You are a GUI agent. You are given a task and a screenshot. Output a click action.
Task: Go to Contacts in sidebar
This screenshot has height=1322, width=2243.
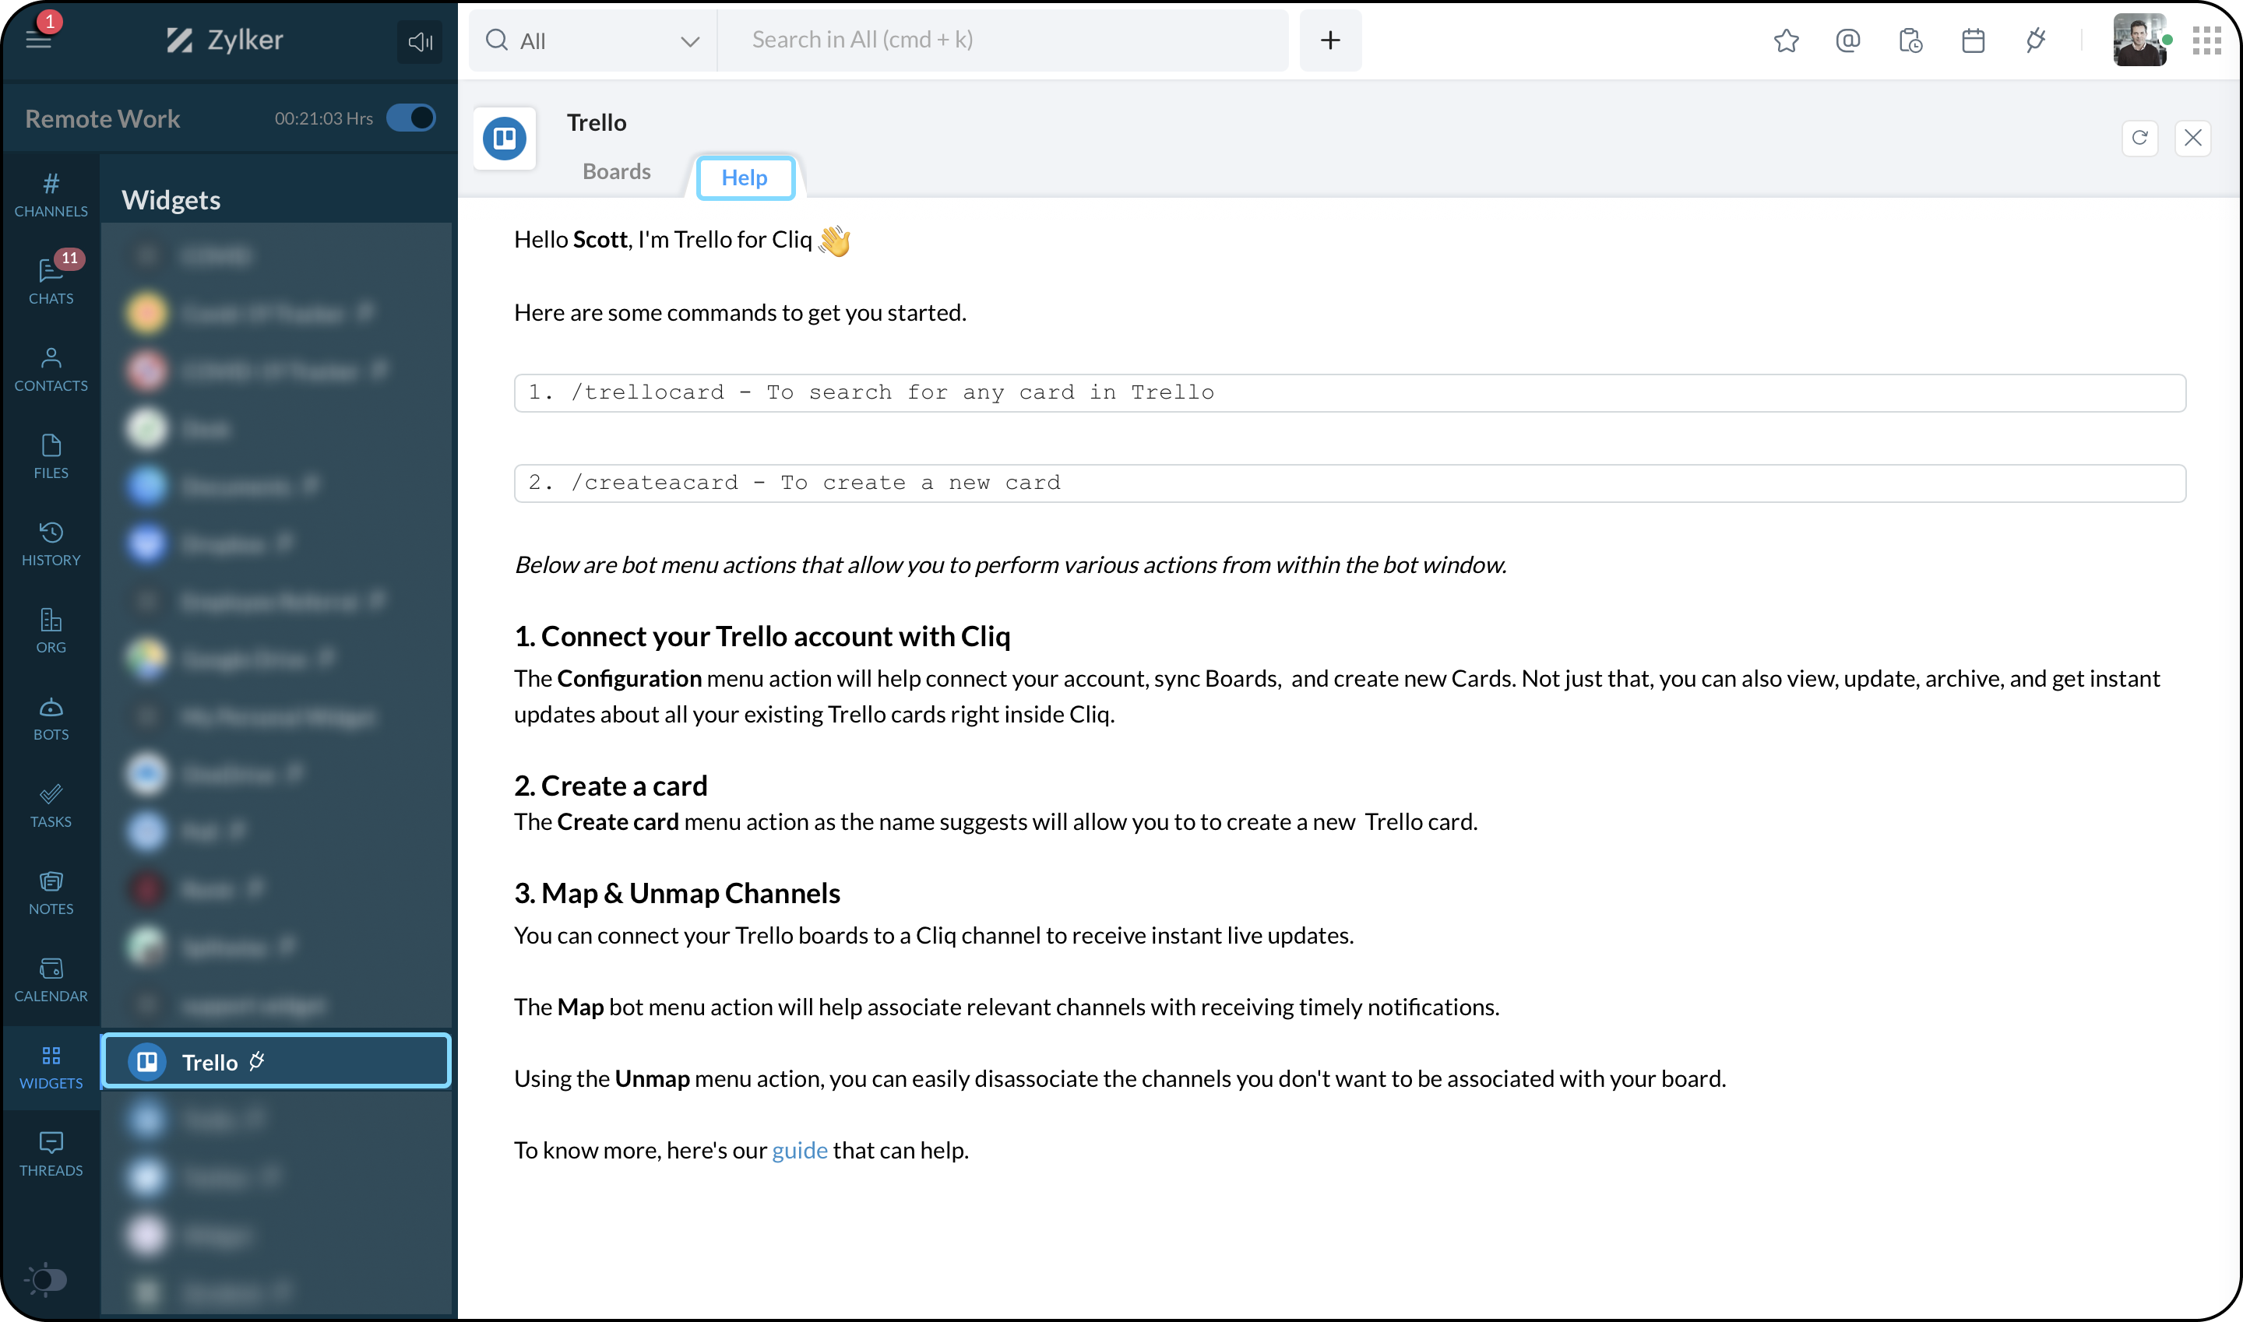click(x=51, y=369)
